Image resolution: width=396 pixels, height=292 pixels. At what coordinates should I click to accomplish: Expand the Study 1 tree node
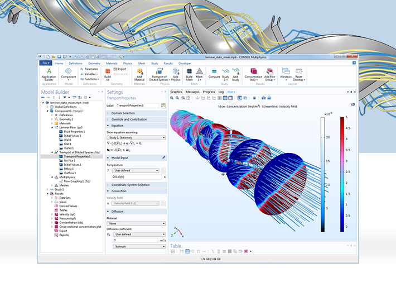[47, 190]
